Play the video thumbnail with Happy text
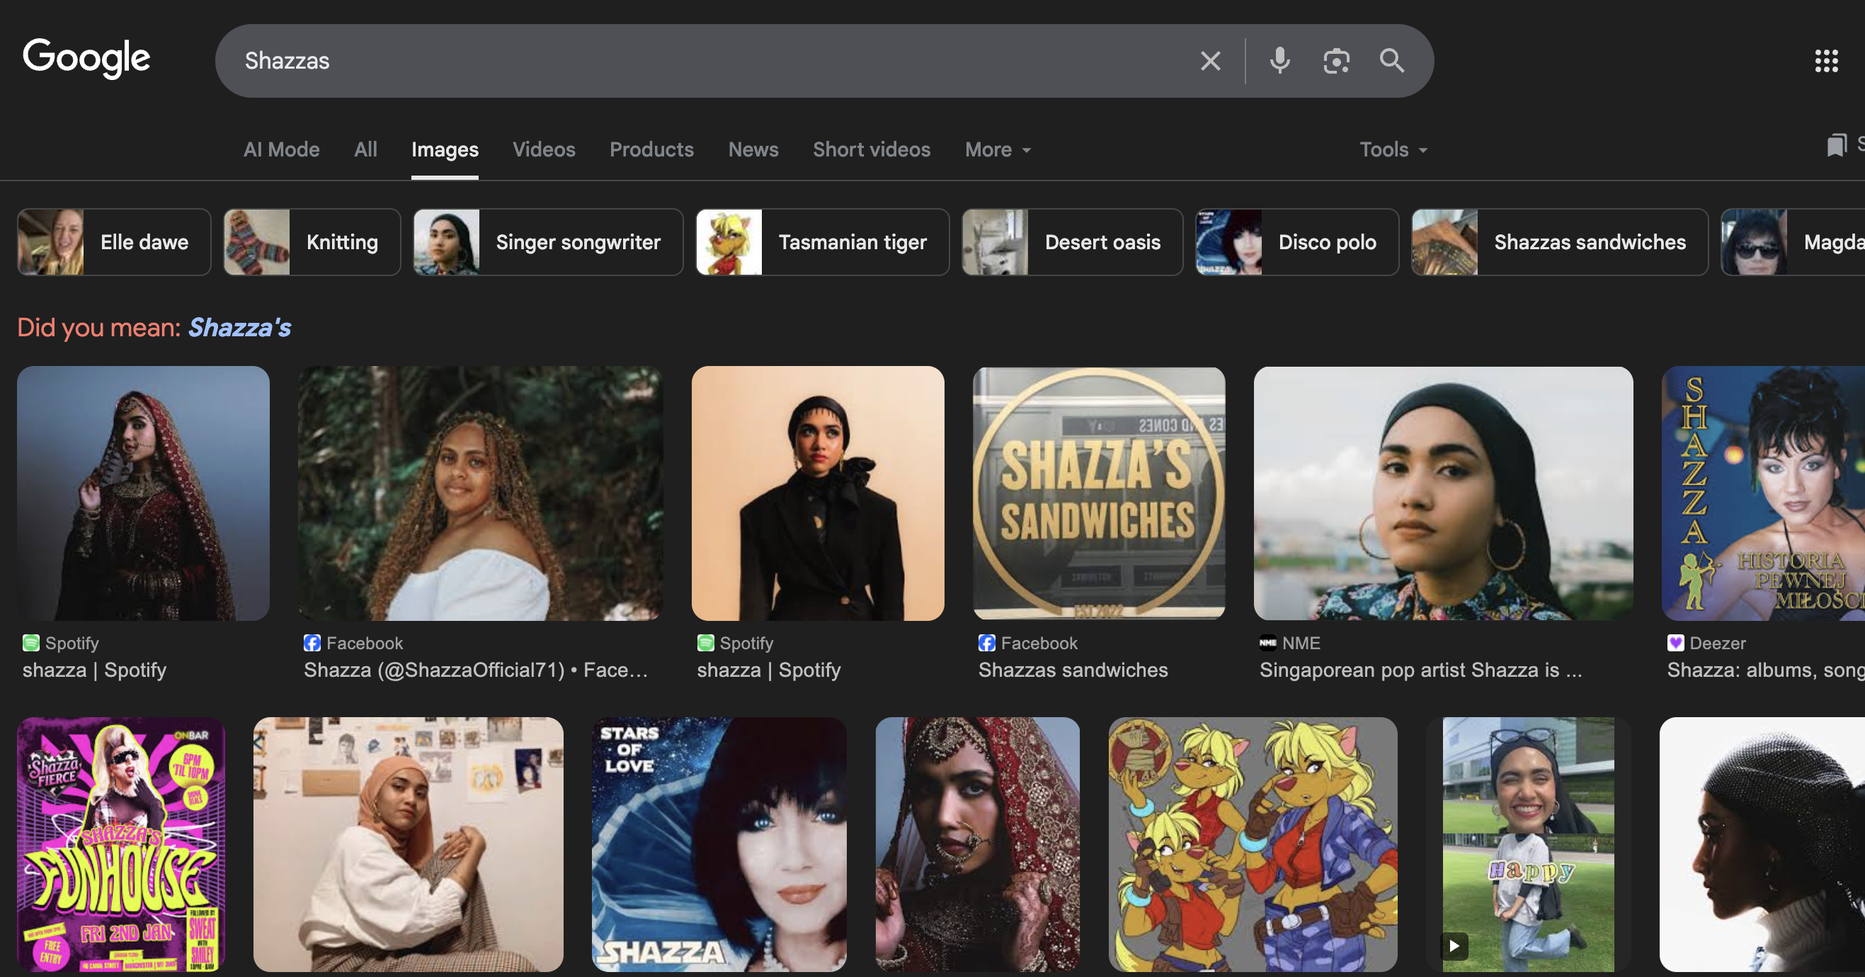 click(x=1528, y=844)
